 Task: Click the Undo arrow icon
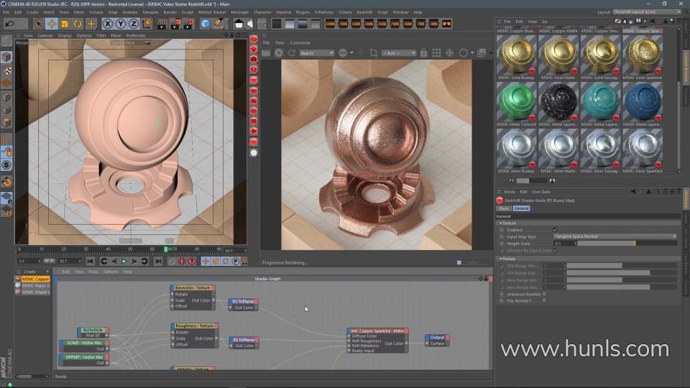10,24
